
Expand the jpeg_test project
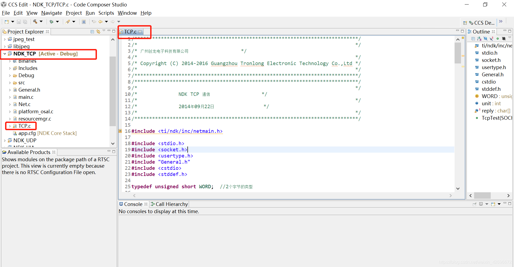click(5, 39)
